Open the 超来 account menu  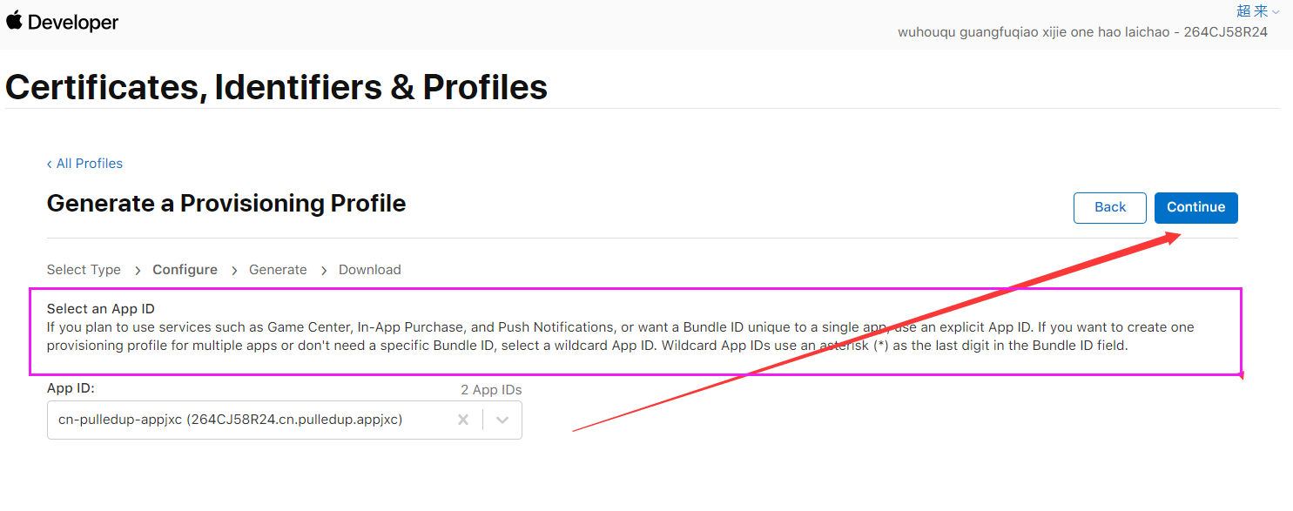[1252, 11]
